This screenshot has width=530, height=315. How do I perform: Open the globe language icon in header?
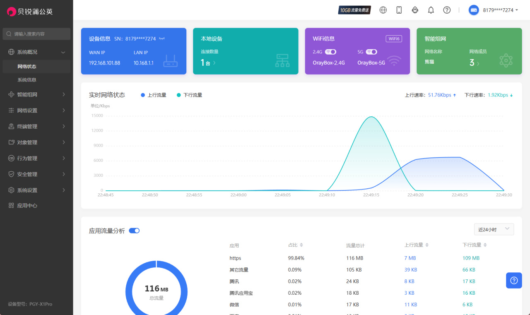pyautogui.click(x=383, y=10)
